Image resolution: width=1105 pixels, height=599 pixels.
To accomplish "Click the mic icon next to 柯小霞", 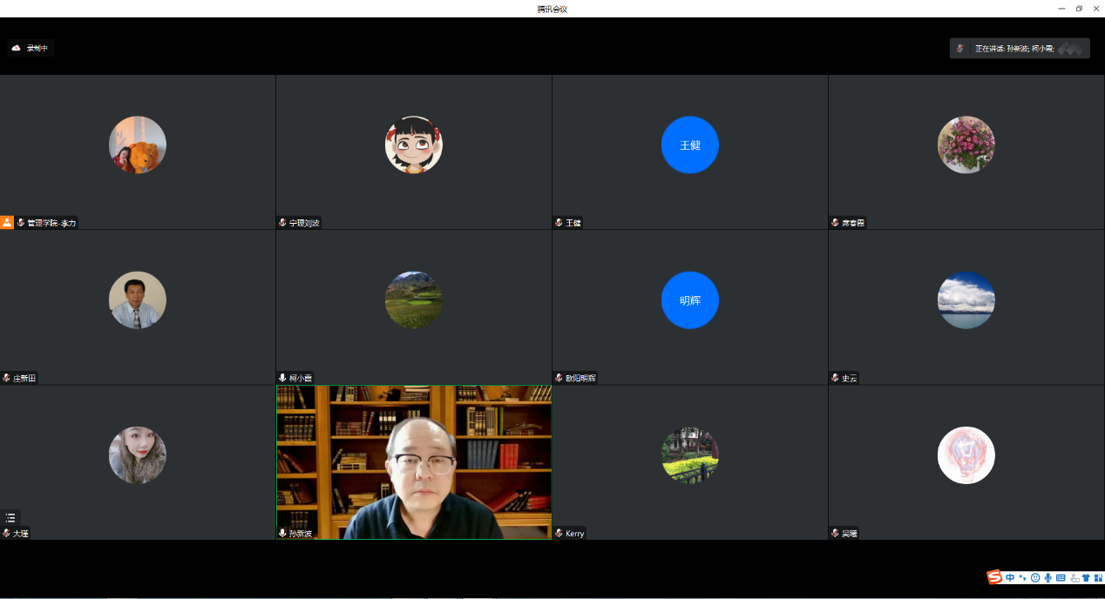I will coord(282,378).
